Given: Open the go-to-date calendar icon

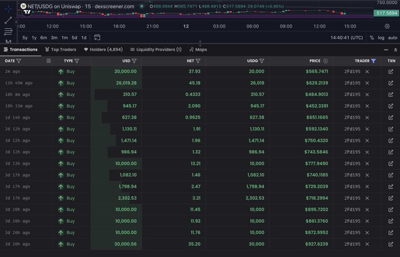Looking at the screenshot, I should point(97,37).
